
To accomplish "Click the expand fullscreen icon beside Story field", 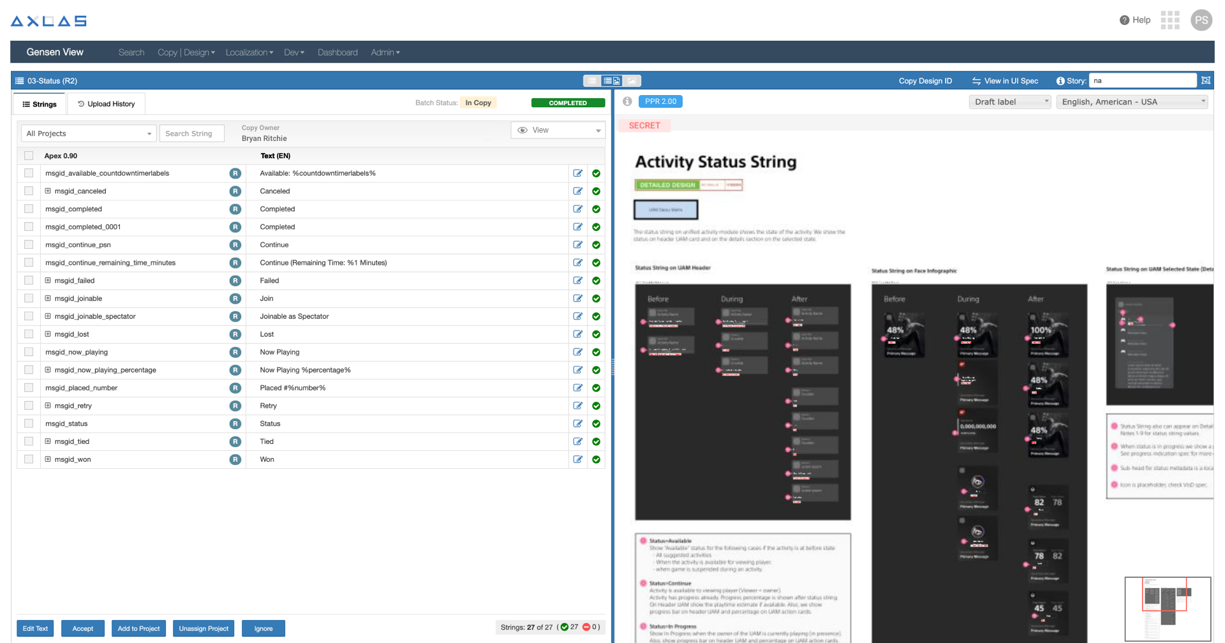I will [1206, 80].
